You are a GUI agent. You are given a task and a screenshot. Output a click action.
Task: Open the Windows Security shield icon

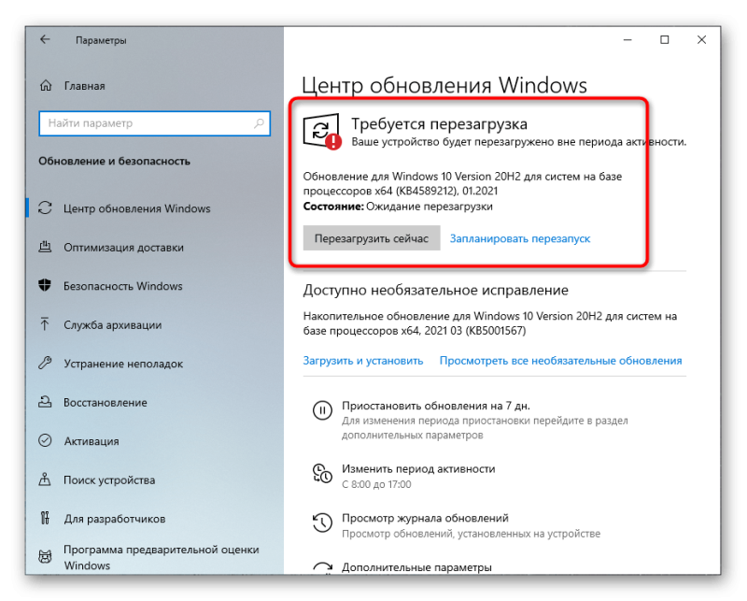coord(45,285)
